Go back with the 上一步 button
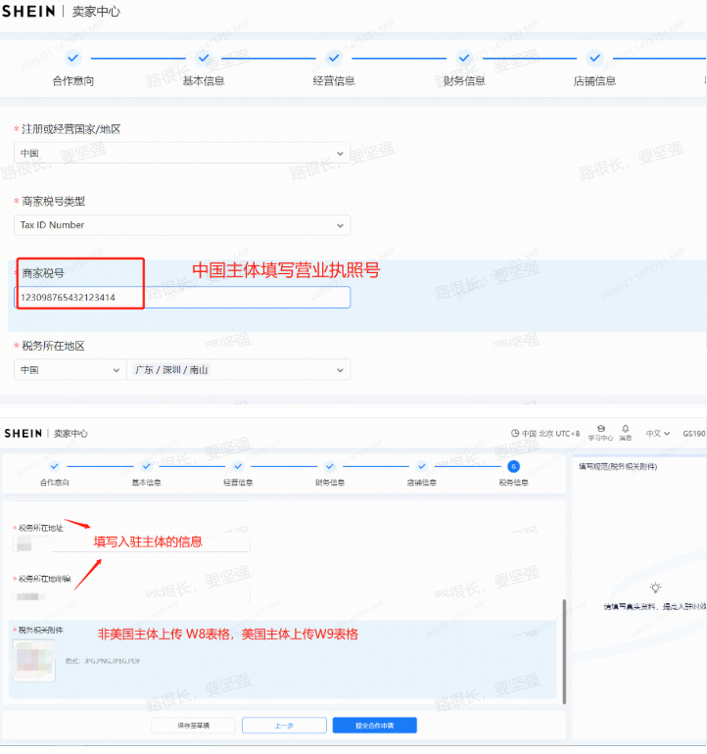Screen dimensions: 707x754 point(284,726)
